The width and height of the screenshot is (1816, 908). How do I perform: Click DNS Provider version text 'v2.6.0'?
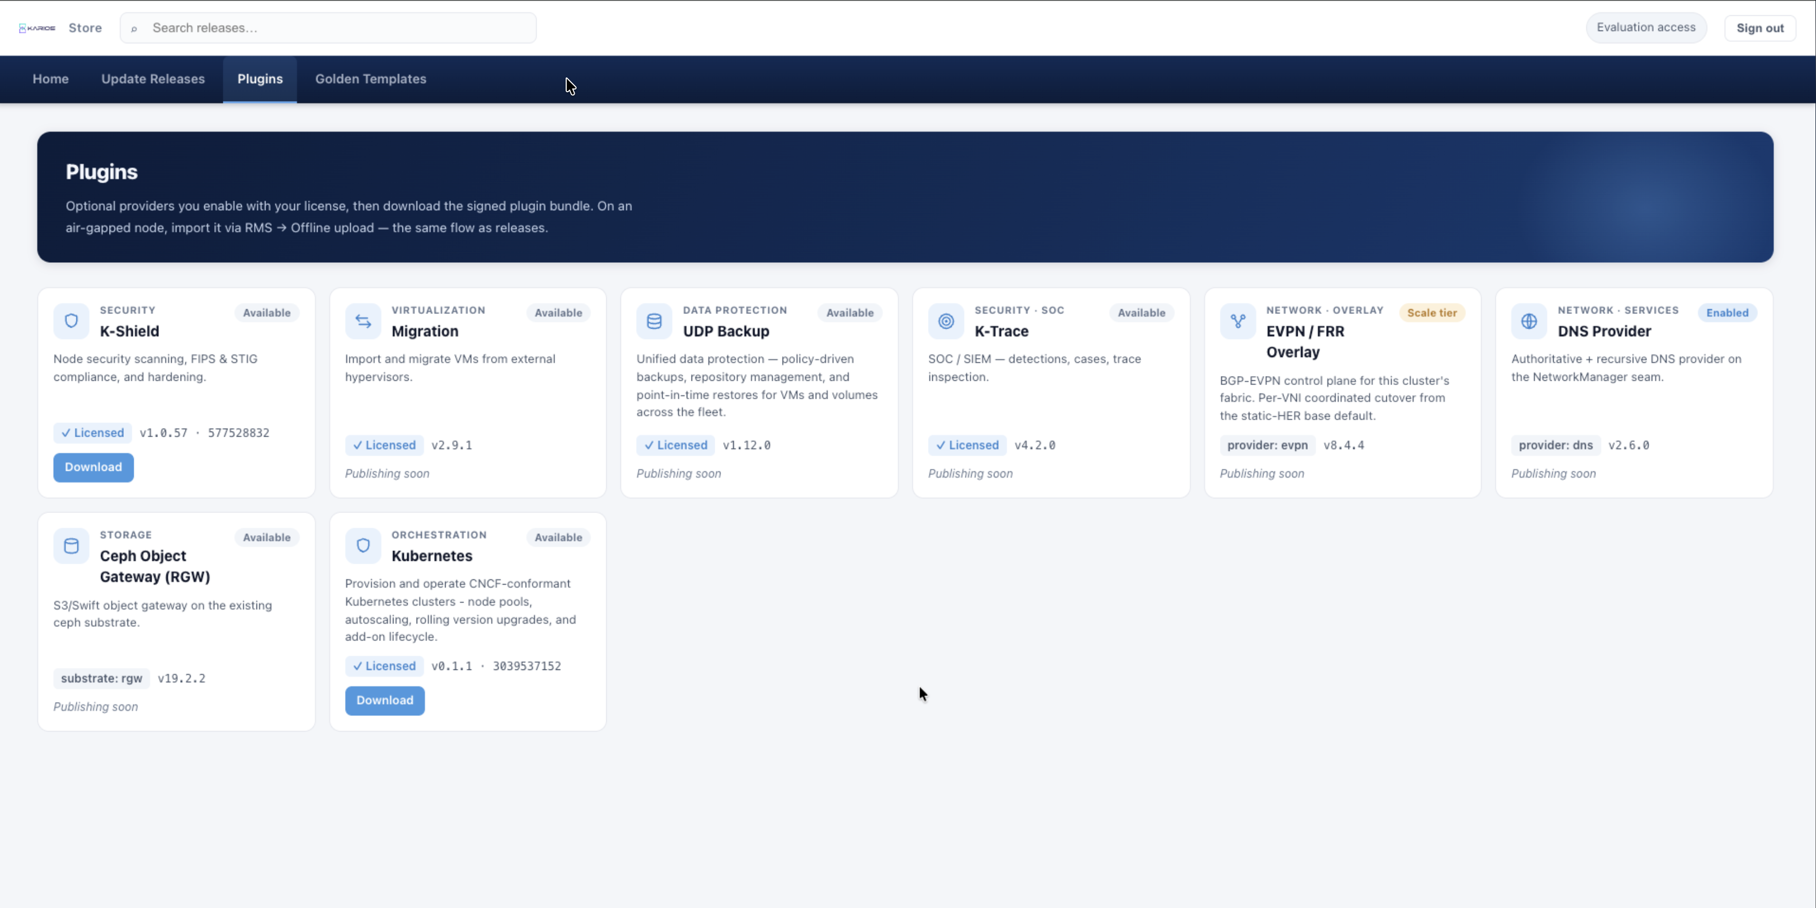point(1629,446)
